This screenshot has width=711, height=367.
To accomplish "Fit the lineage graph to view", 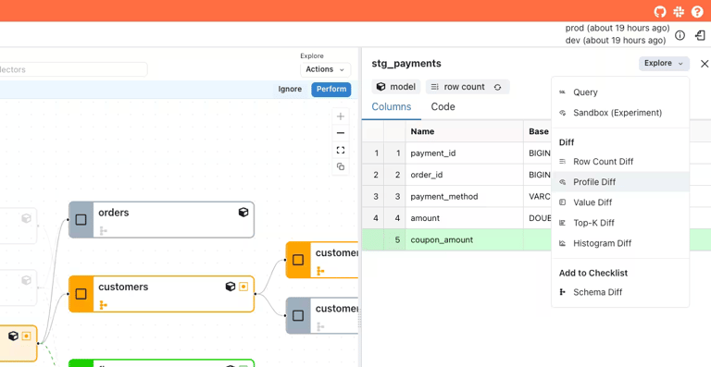I will (341, 150).
